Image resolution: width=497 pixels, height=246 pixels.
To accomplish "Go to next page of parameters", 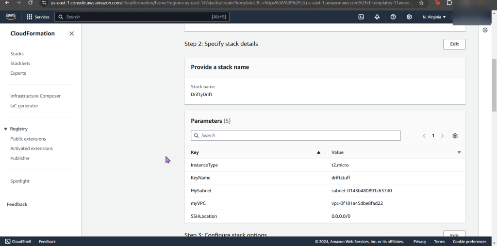I will [442, 136].
